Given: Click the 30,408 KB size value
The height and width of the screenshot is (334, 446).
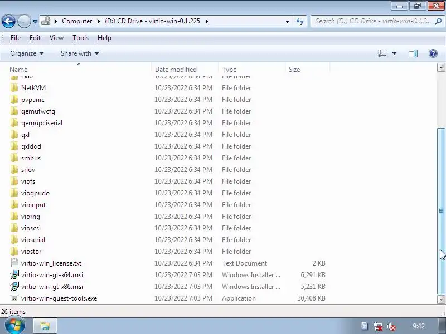Looking at the screenshot, I should tap(311, 298).
